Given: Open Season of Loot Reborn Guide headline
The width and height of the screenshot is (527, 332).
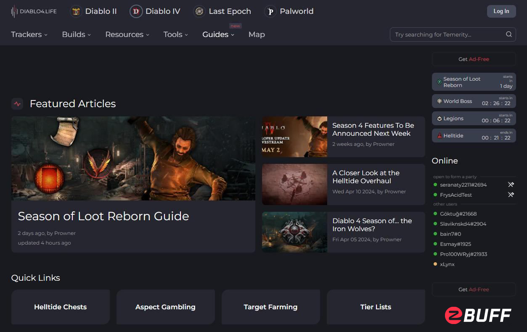Looking at the screenshot, I should [103, 216].
